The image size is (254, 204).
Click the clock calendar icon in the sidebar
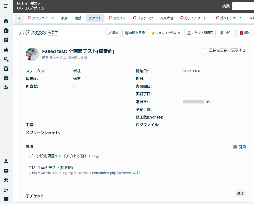click(x=6, y=68)
